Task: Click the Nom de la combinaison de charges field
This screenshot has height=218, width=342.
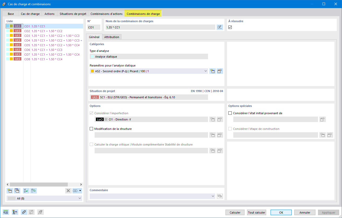Action: click(161, 27)
